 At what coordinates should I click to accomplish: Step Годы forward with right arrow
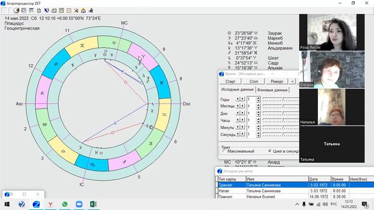pyautogui.click(x=243, y=99)
